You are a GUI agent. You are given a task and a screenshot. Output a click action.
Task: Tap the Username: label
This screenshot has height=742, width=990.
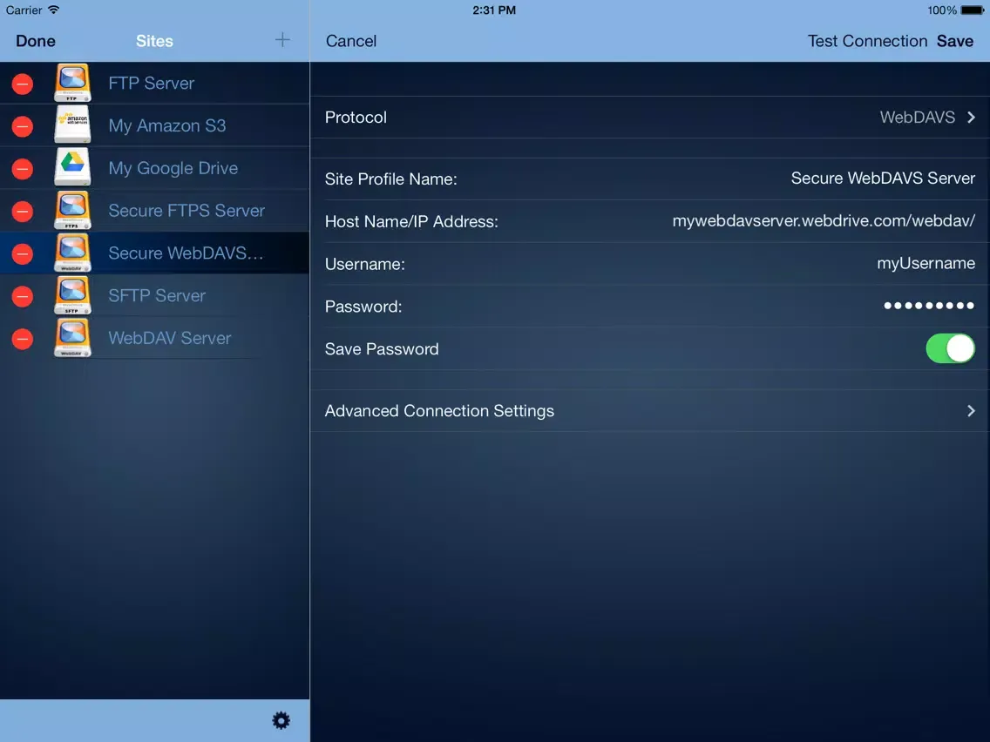(364, 264)
